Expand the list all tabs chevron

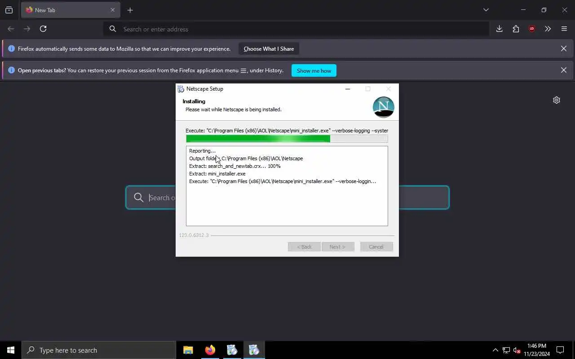click(x=486, y=10)
